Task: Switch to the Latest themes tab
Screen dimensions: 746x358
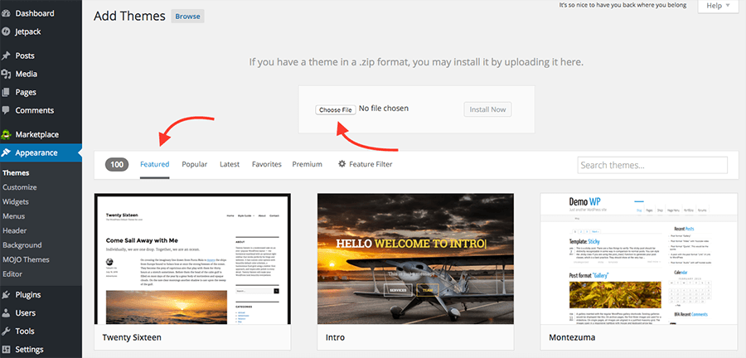Action: click(230, 165)
